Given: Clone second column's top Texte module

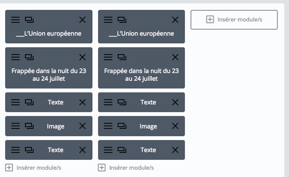Looking at the screenshot, I should [x=122, y=102].
